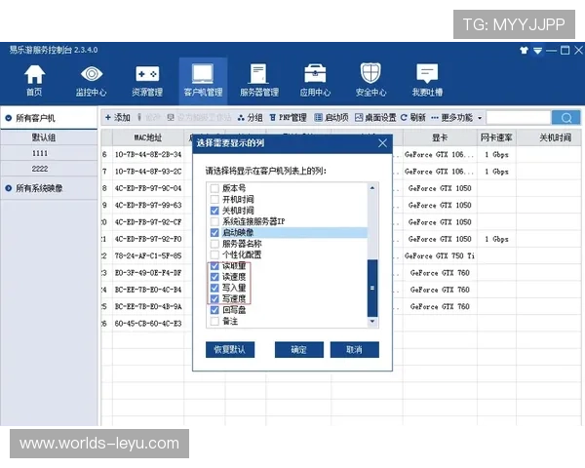The height and width of the screenshot is (468, 585).
Task: Check the 开机时间 checkbox
Action: pyautogui.click(x=214, y=199)
